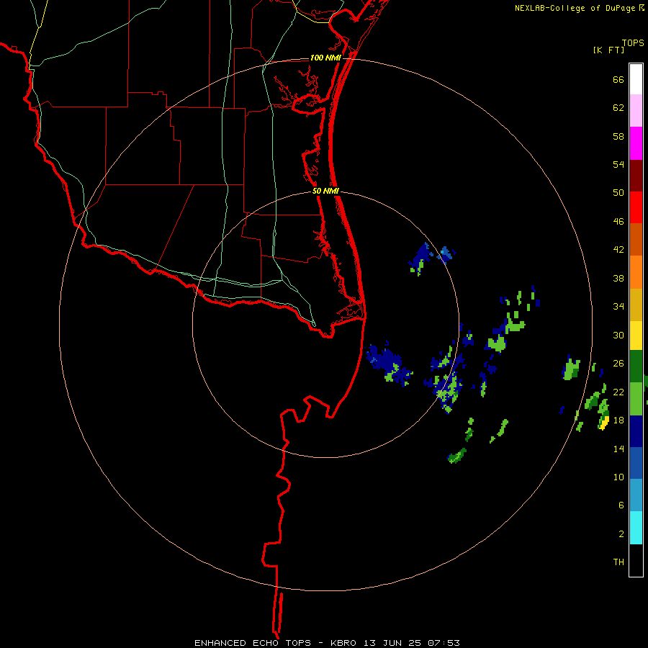Click the 54 legend value

(x=618, y=164)
